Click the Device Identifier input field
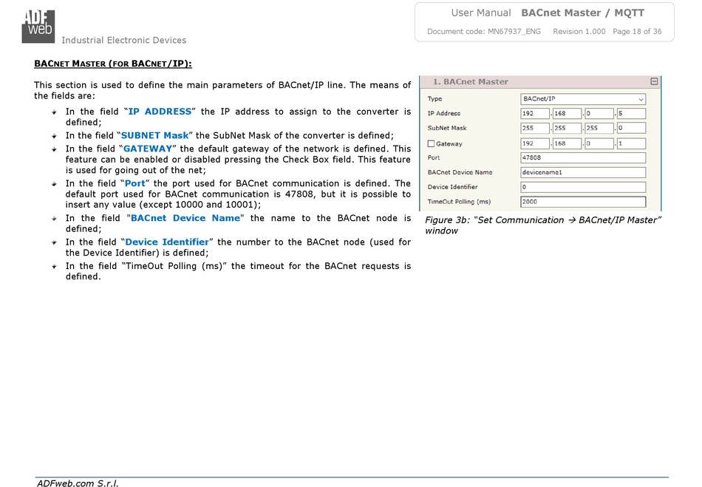Image resolution: width=702 pixels, height=487 pixels. [583, 187]
